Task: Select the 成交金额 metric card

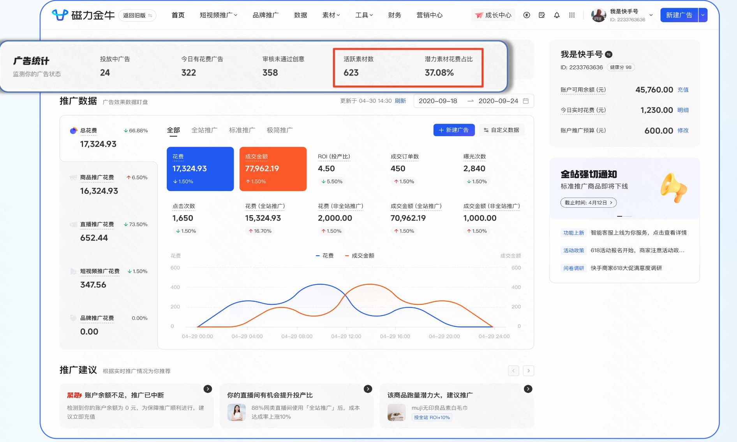Action: [x=273, y=169]
